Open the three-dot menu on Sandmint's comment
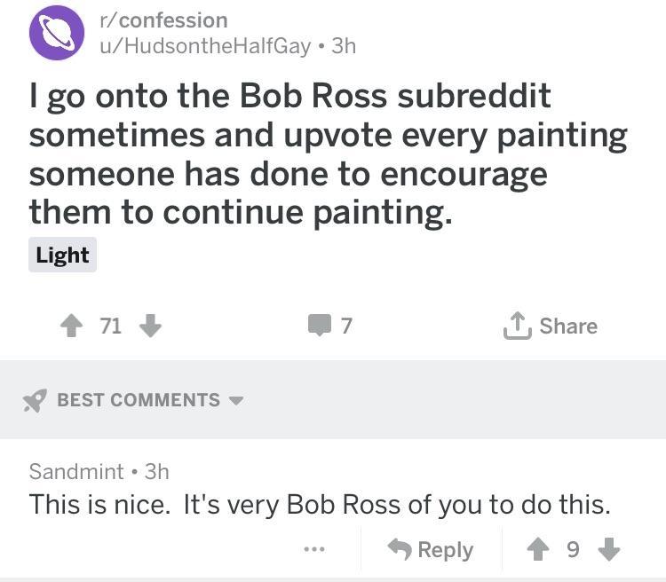Viewport: 666px width, 582px height. (x=313, y=550)
